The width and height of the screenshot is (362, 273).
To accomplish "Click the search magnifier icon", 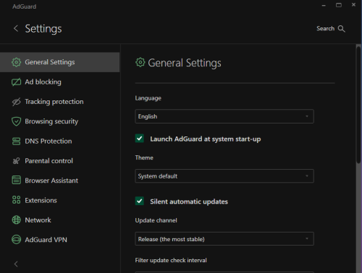I will [x=341, y=29].
